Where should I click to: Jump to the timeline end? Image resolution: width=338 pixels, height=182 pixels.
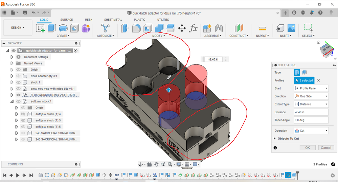31,175
